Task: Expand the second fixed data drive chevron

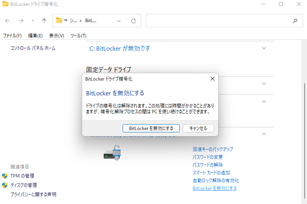Action: coord(264,102)
